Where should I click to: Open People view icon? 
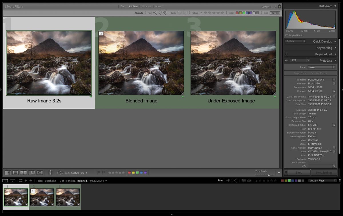[x=40, y=173]
